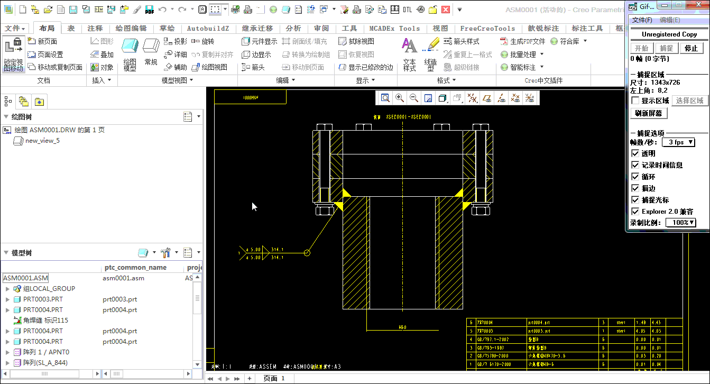Collapse the 绘图树 panel header
This screenshot has height=384, width=710.
pyautogui.click(x=6, y=117)
